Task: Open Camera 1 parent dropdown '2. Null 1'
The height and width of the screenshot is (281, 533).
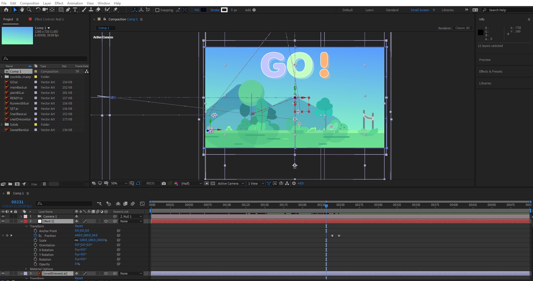Action: click(131, 216)
